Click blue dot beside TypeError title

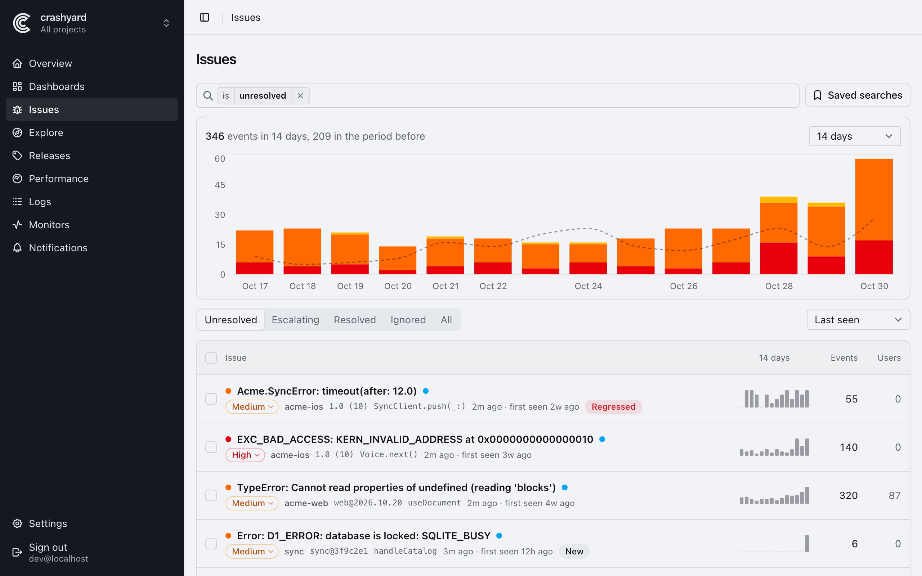[x=565, y=487]
